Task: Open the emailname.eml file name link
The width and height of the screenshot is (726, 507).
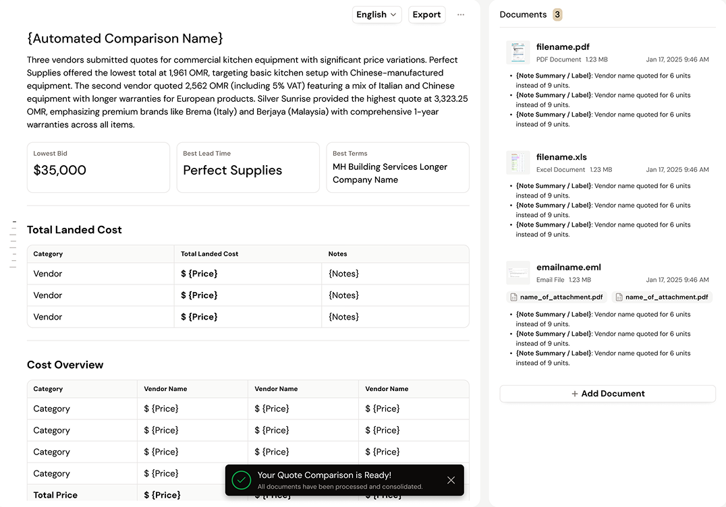Action: 568,267
